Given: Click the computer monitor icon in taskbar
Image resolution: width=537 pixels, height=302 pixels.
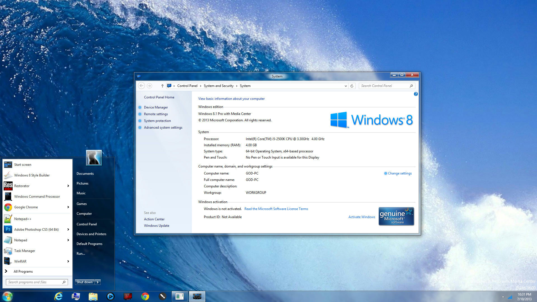Looking at the screenshot, I should click(76, 296).
